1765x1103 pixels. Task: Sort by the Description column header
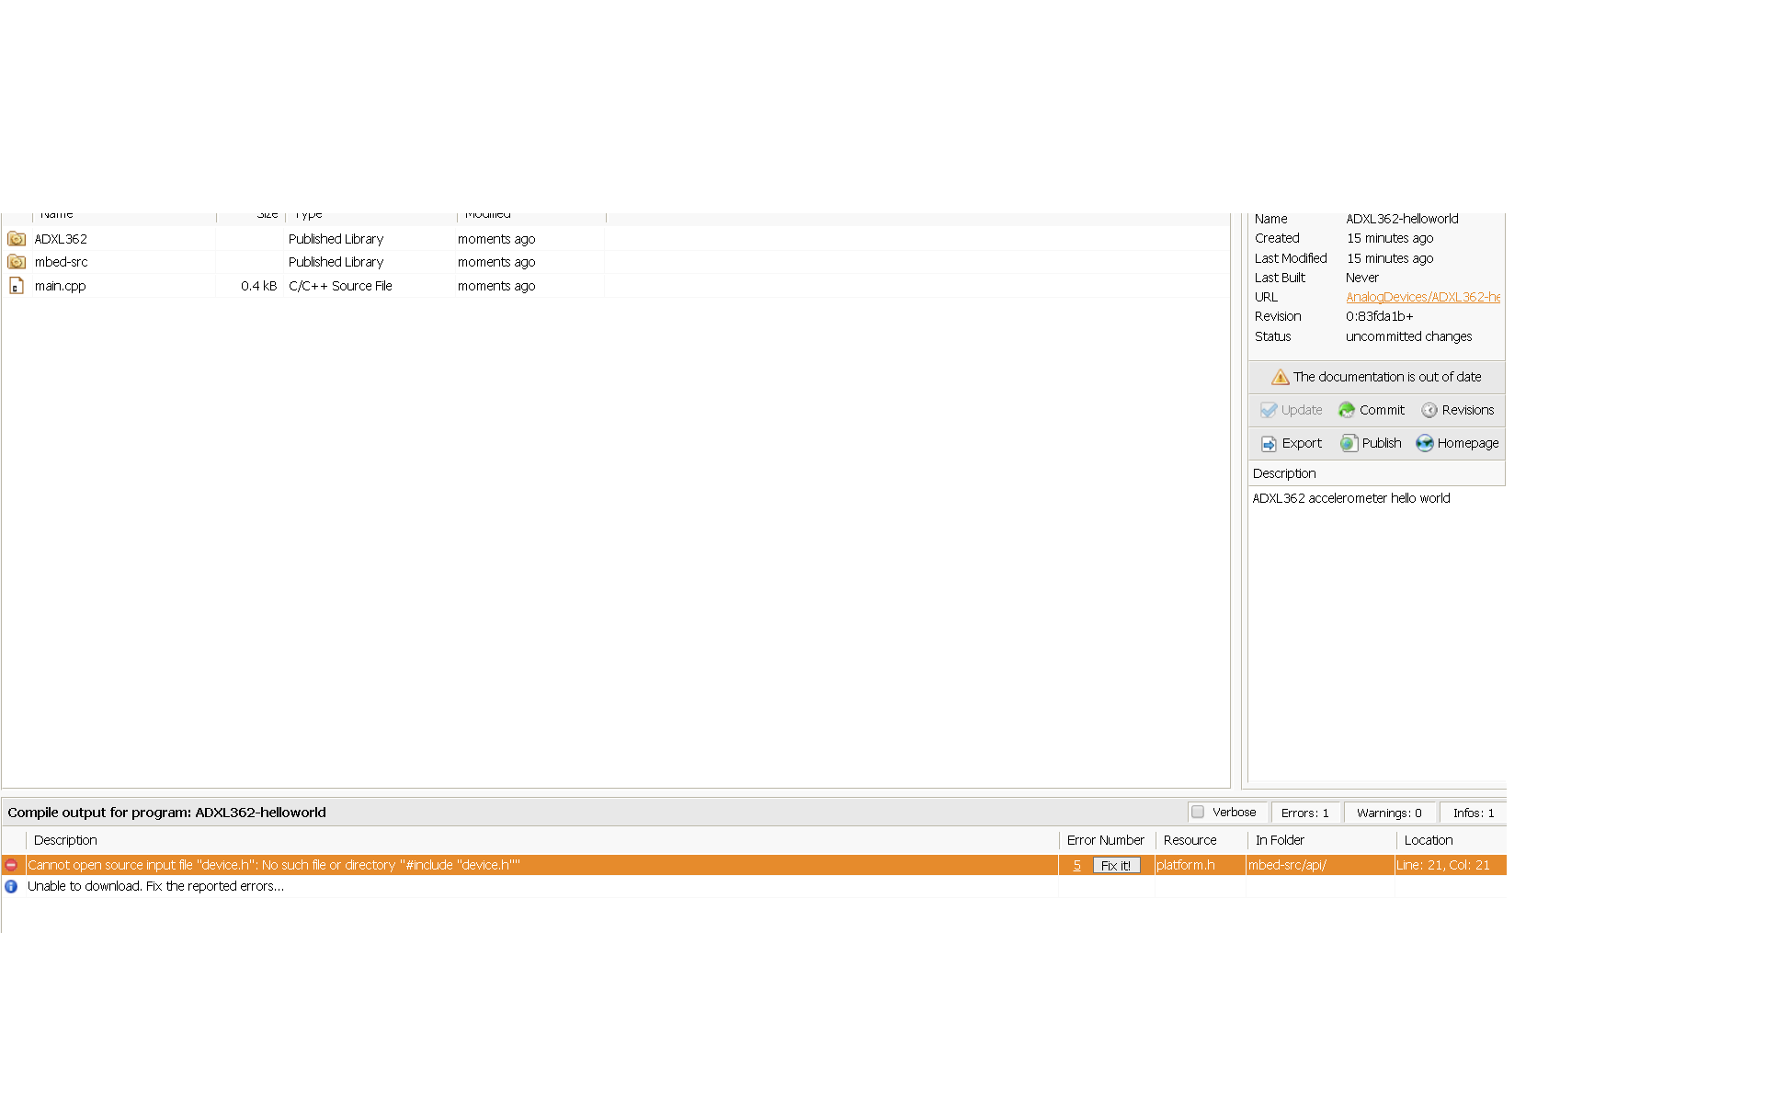click(65, 840)
